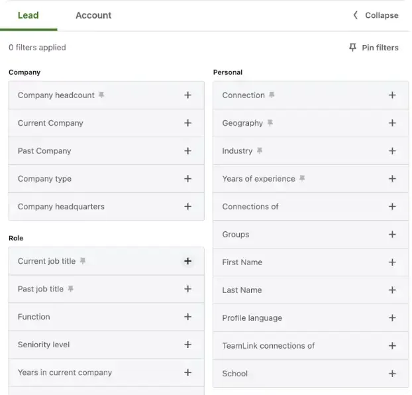Expand Current Company filter with plus

(187, 123)
